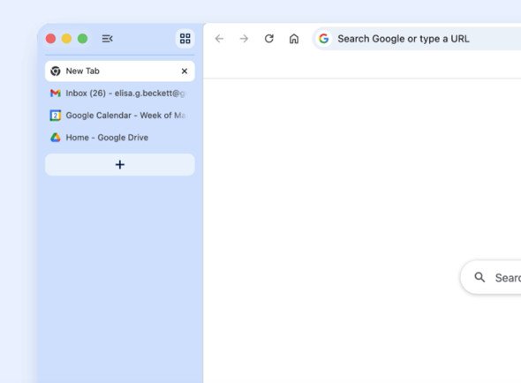This screenshot has height=383, width=521.
Task: Go back using the back arrow
Action: tap(219, 39)
